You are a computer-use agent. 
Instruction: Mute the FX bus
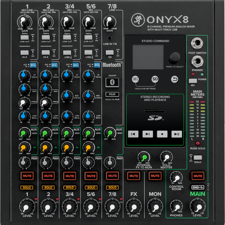point(134,176)
